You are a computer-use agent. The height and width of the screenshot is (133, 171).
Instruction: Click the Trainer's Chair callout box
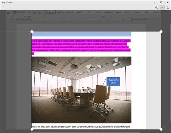coord(113,82)
